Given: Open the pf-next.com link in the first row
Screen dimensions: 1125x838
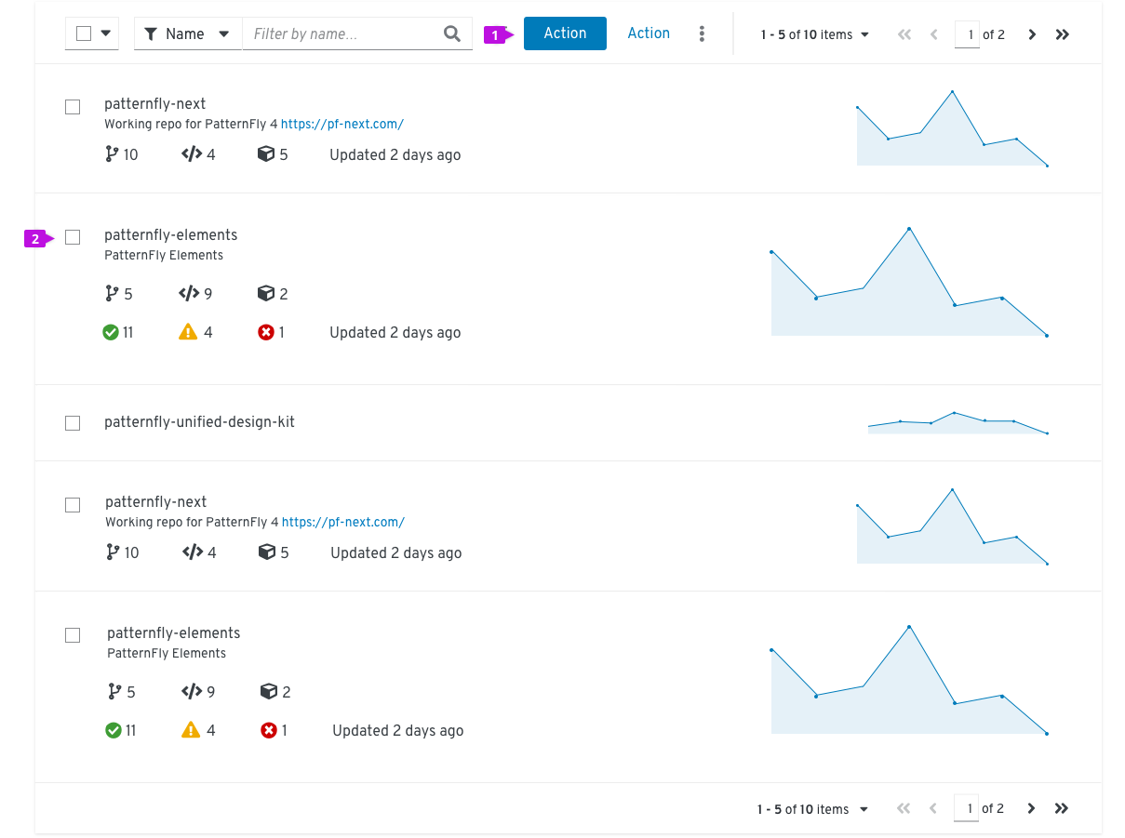Looking at the screenshot, I should (x=342, y=124).
